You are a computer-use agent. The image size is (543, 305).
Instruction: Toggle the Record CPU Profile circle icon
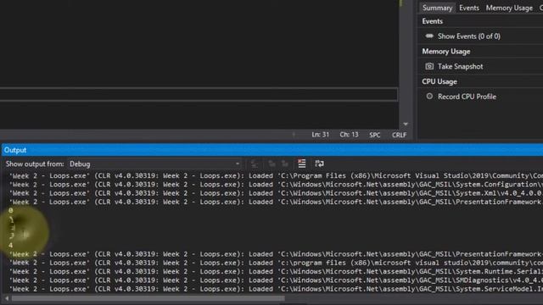pyautogui.click(x=429, y=96)
